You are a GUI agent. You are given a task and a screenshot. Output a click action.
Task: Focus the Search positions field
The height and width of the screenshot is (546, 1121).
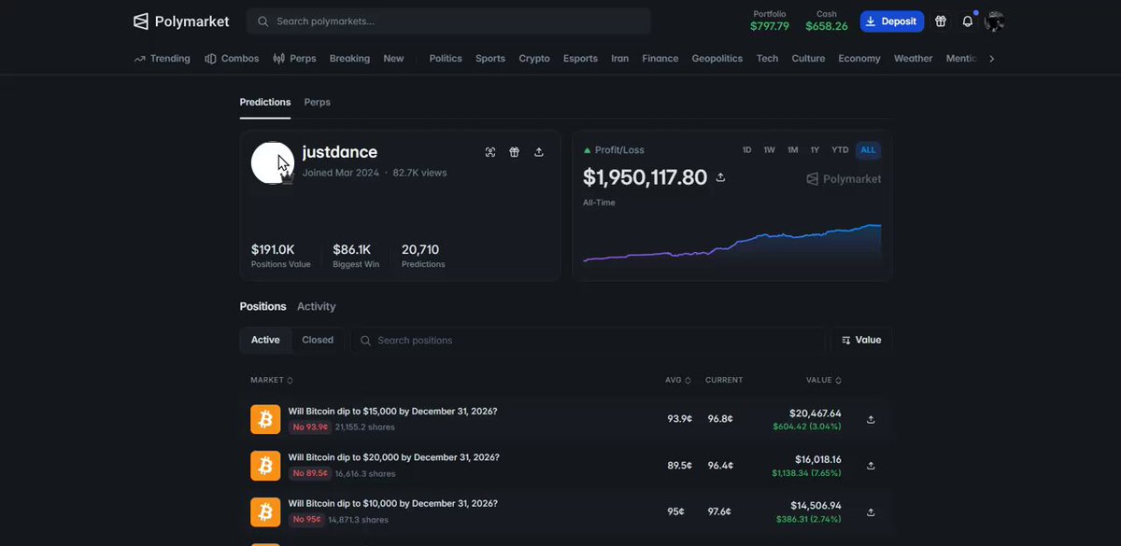pyautogui.click(x=588, y=340)
